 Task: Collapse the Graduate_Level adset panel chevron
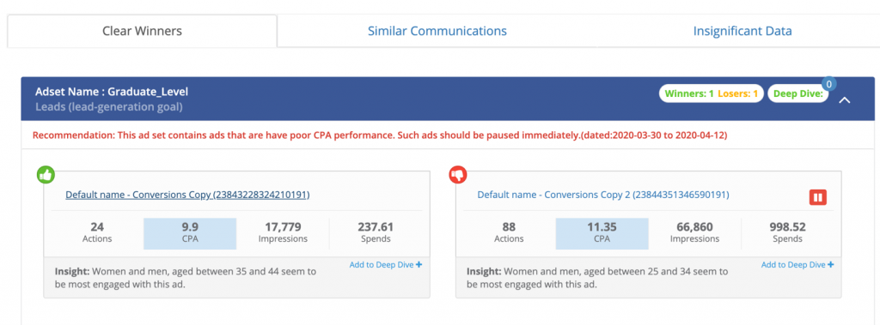point(845,99)
